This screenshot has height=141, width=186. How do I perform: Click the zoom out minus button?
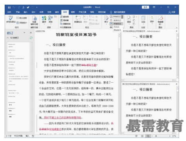pos(152,136)
